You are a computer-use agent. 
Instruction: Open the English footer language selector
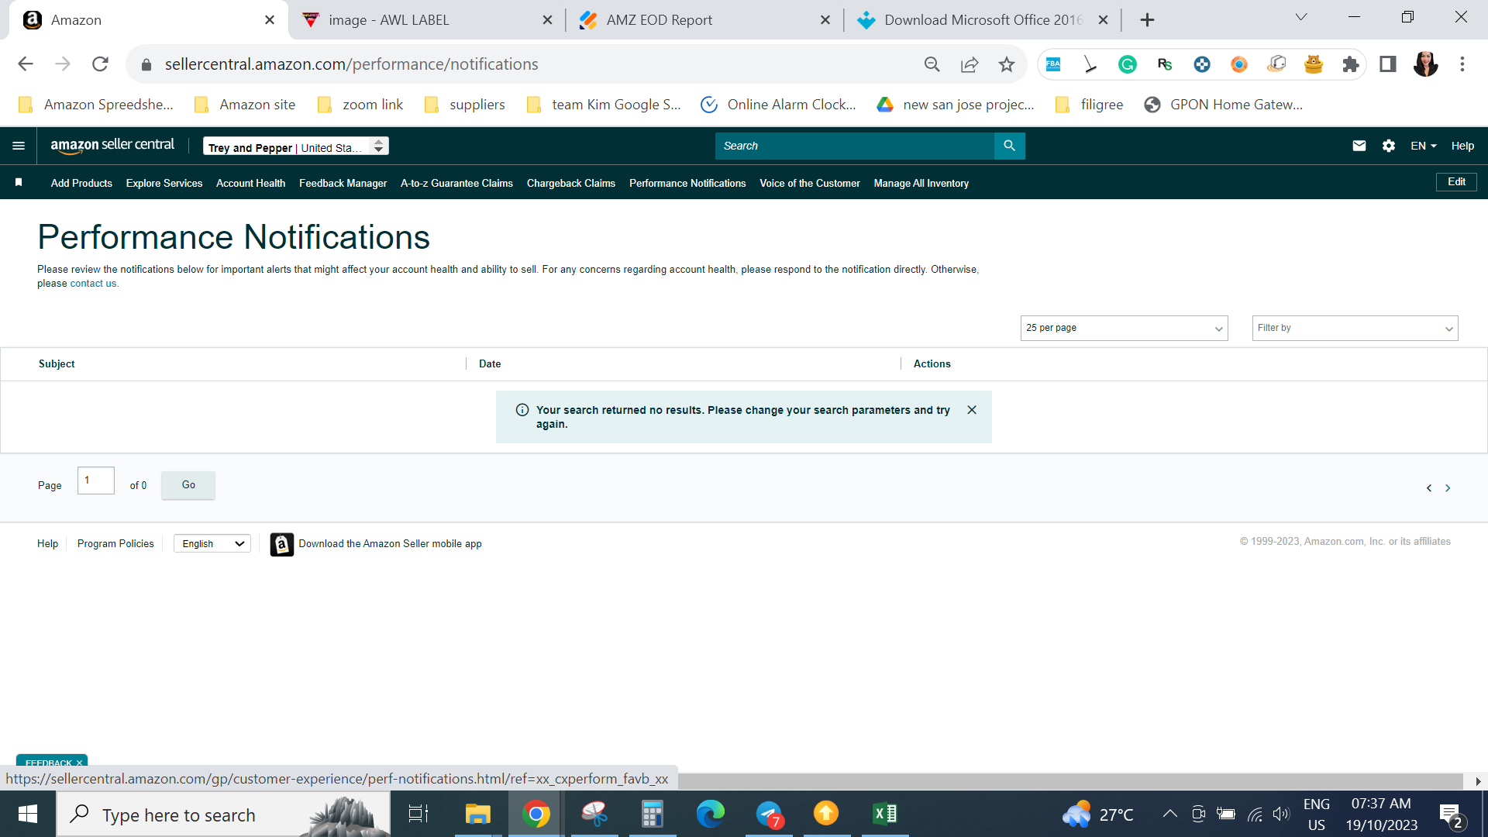[x=212, y=544]
